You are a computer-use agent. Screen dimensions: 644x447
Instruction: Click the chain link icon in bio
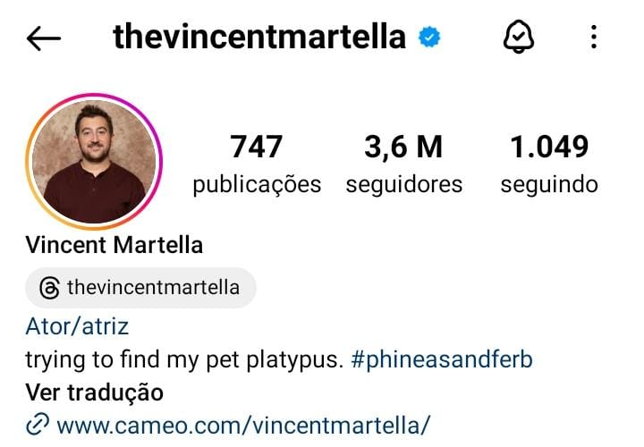[x=37, y=426]
